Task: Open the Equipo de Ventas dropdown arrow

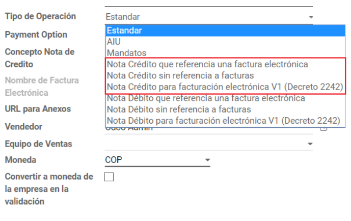Action: click(310, 144)
